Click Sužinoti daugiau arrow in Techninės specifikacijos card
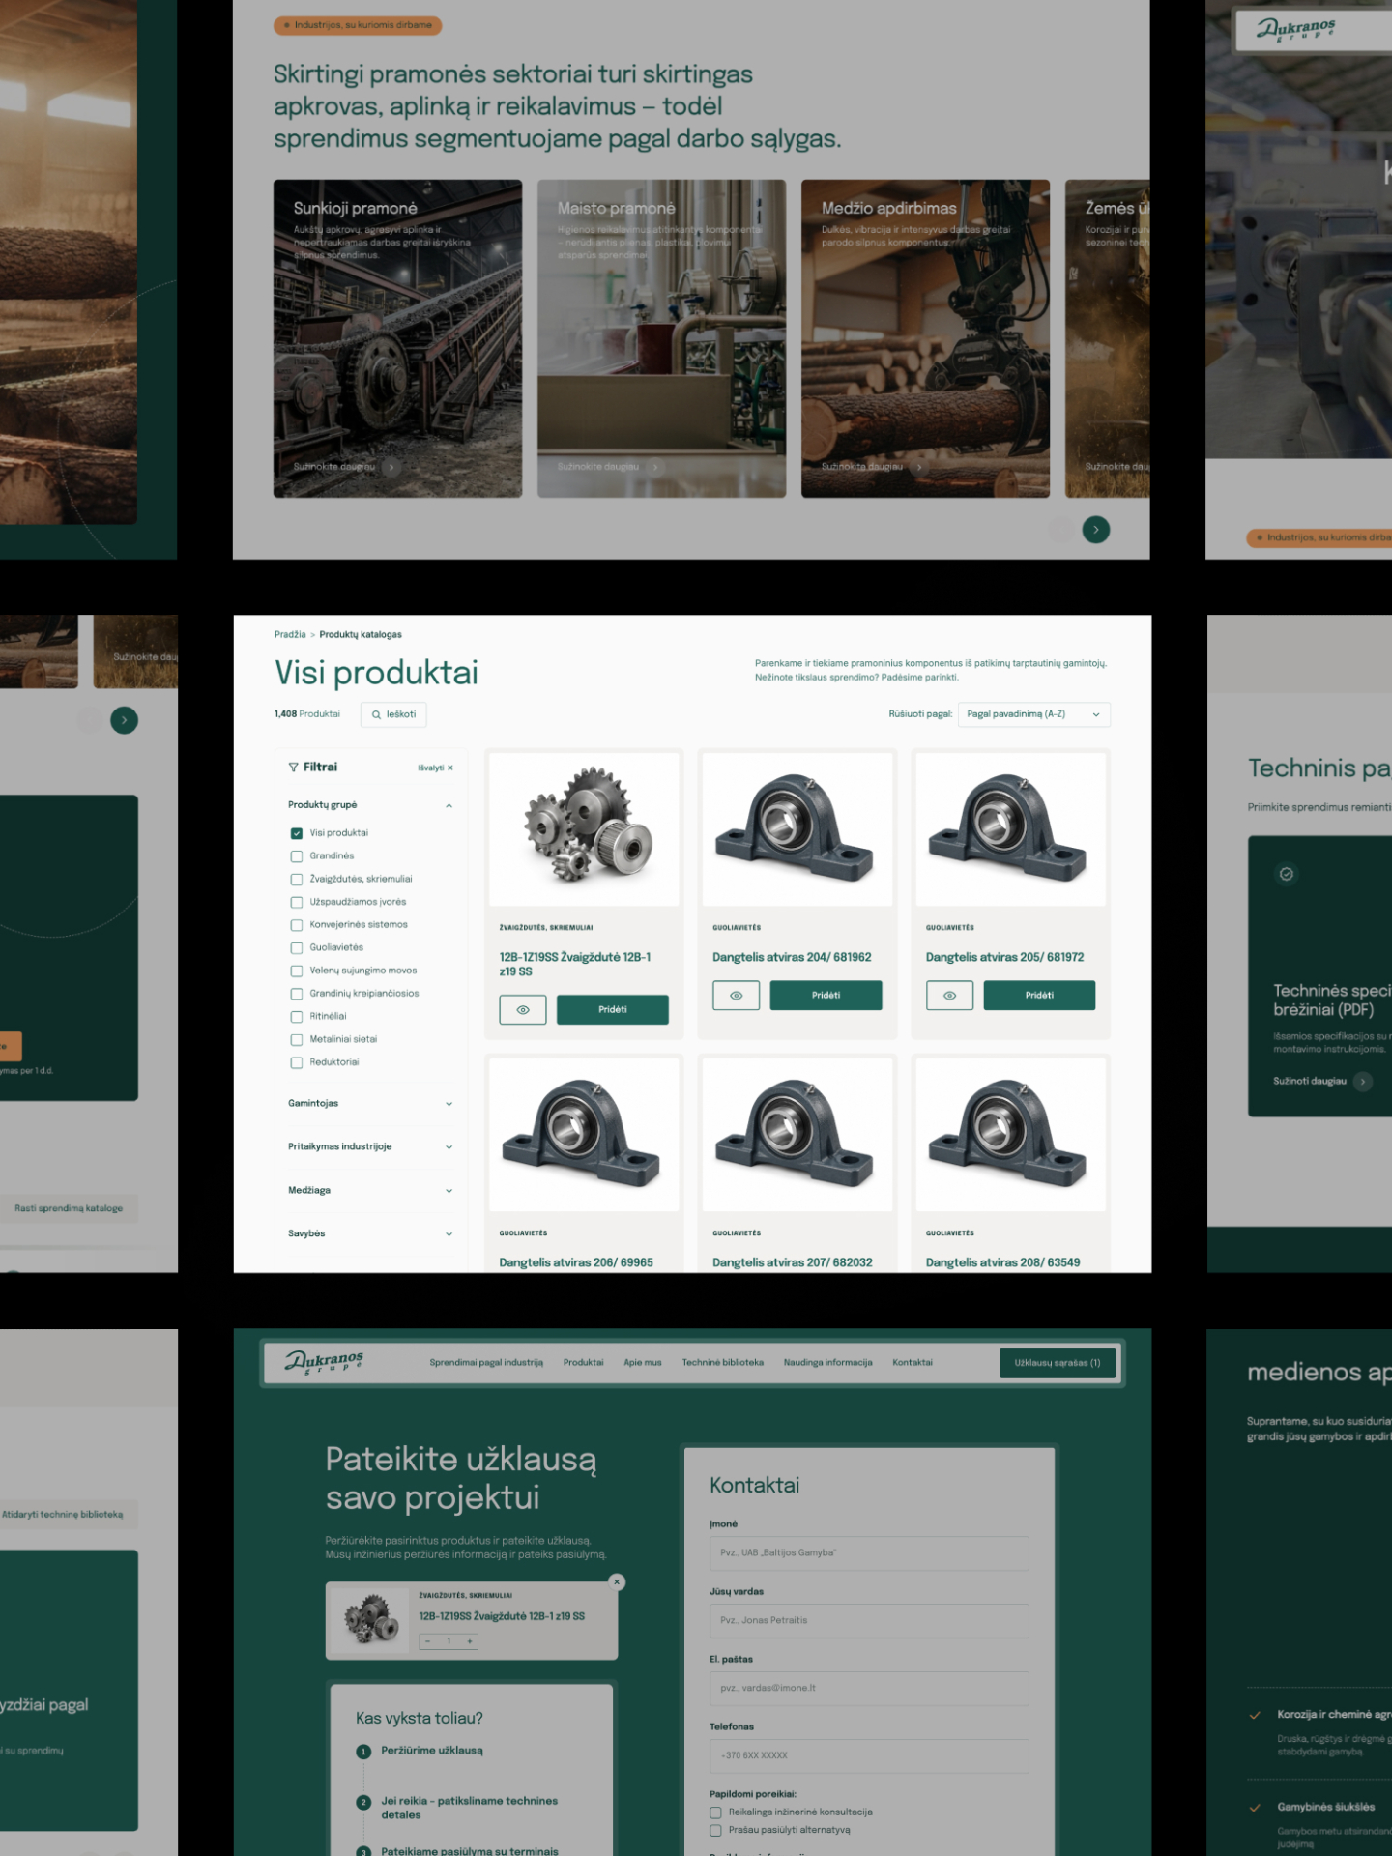Viewport: 1392px width, 1856px height. (1363, 1082)
